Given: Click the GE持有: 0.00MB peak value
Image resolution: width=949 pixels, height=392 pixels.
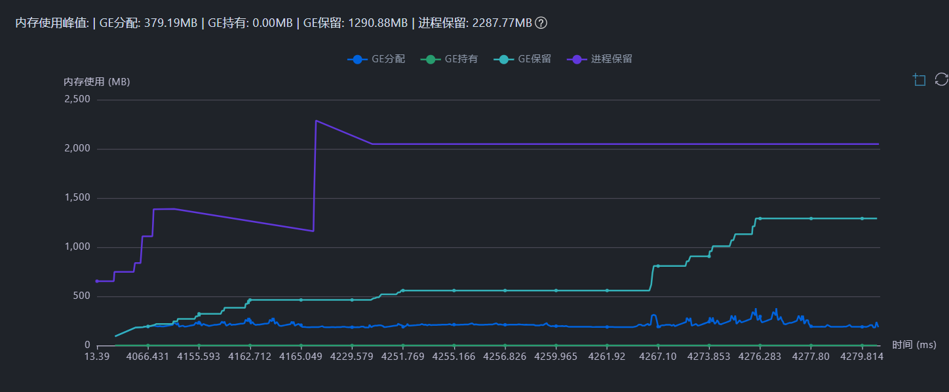Looking at the screenshot, I should point(250,23).
